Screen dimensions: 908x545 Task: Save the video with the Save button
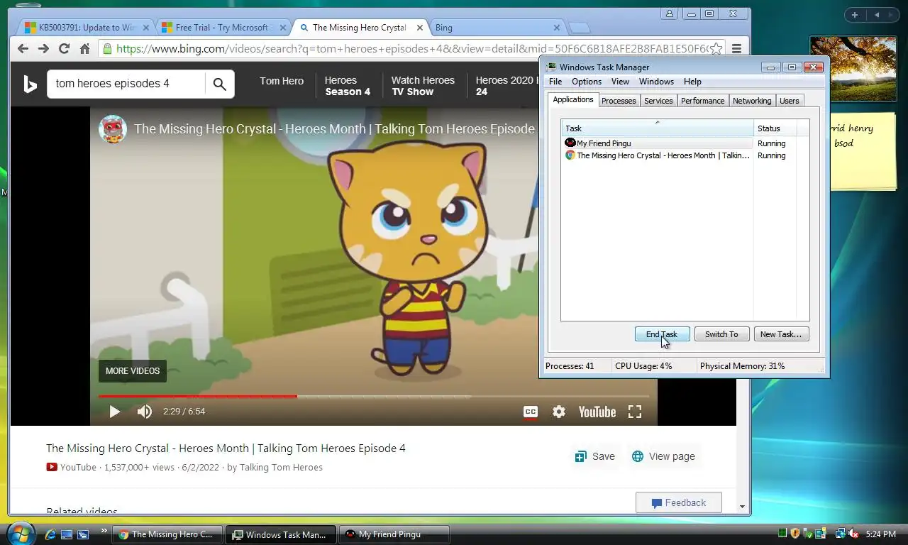(x=595, y=456)
